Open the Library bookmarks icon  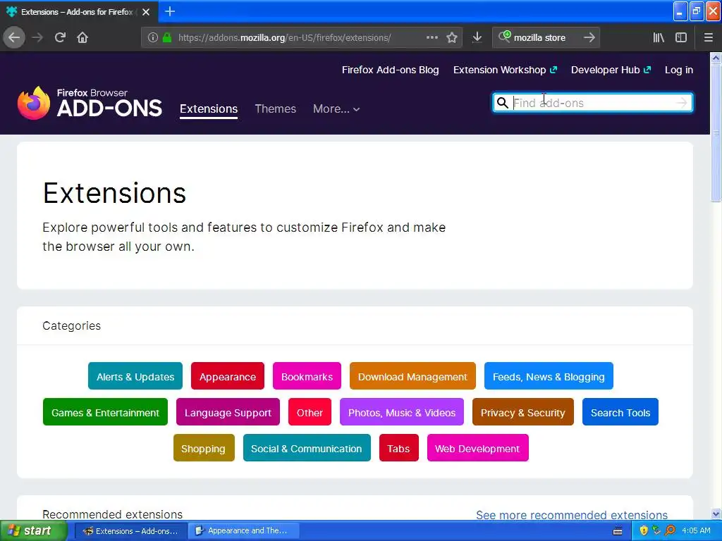659,37
